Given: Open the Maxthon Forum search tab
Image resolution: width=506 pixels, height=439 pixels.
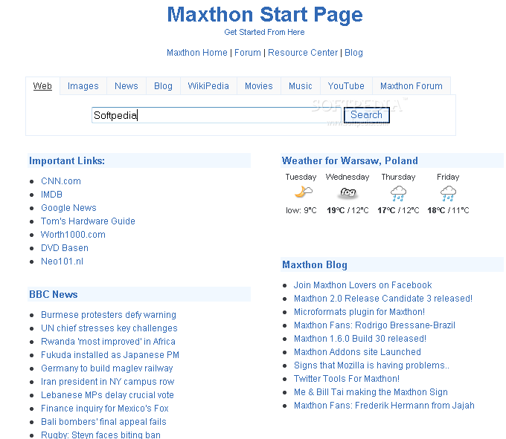Looking at the screenshot, I should pos(411,86).
